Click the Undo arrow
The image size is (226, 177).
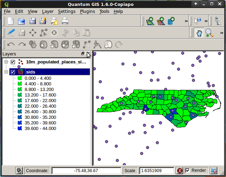coord(11,44)
